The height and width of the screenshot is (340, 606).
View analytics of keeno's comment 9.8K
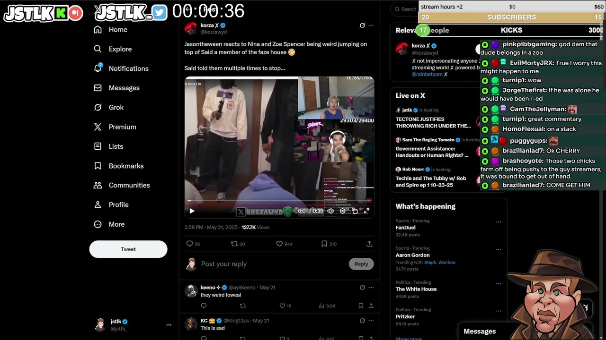[x=327, y=306]
